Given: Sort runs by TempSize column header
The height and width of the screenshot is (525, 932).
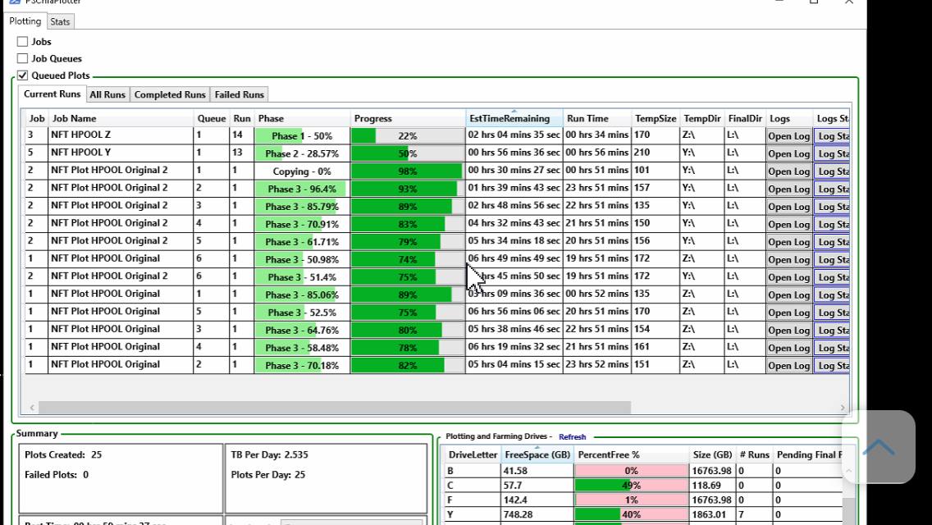Looking at the screenshot, I should click(x=655, y=118).
